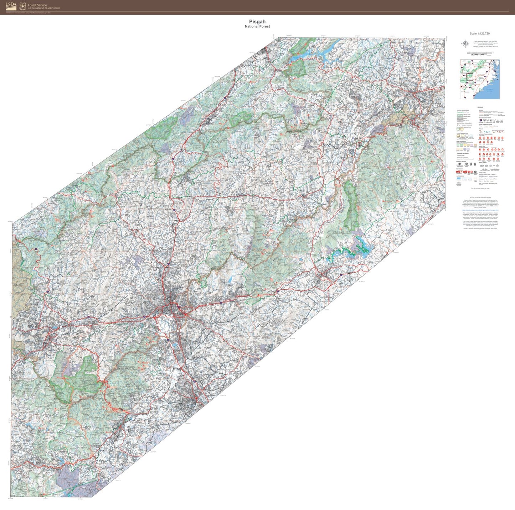Click the county road shield symbol
The image size is (515, 510).
491,120
